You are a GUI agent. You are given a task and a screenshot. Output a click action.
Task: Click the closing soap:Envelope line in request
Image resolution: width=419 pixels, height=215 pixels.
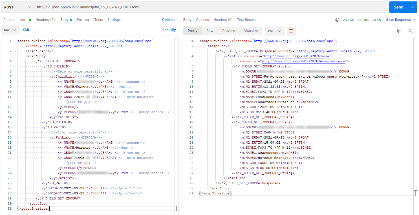(x=34, y=209)
